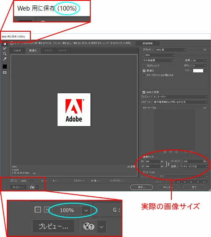Open the 画質 60 value arrow
The height and width of the screenshot is (237, 211).
(205, 60)
